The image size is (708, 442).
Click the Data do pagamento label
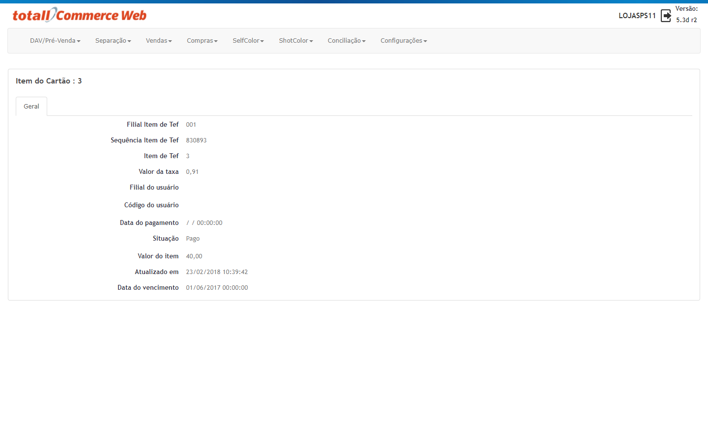tap(149, 223)
